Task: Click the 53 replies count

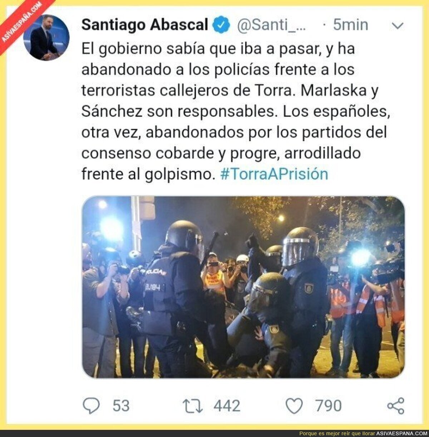Action: (x=121, y=406)
